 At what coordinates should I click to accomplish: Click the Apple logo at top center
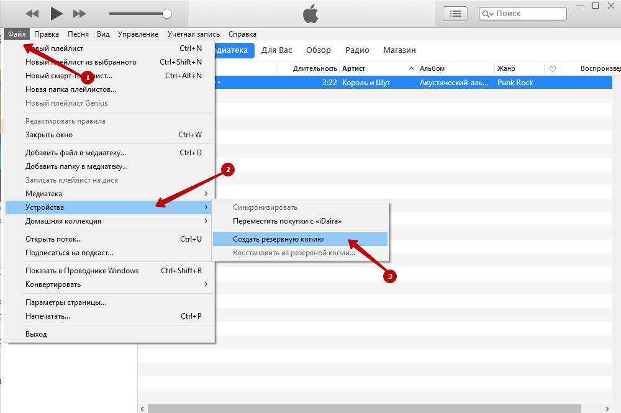point(310,13)
